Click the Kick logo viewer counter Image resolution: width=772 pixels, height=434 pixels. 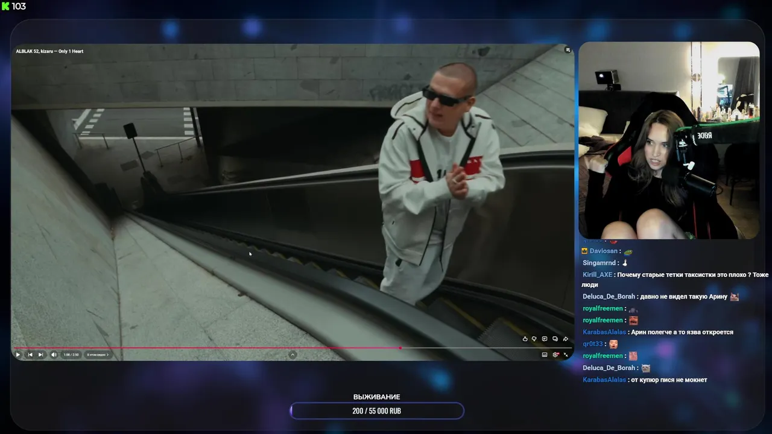click(x=5, y=6)
